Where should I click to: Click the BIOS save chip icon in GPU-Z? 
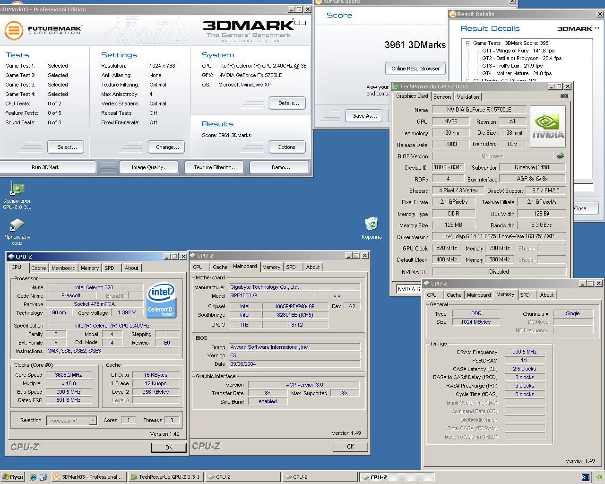tap(561, 156)
